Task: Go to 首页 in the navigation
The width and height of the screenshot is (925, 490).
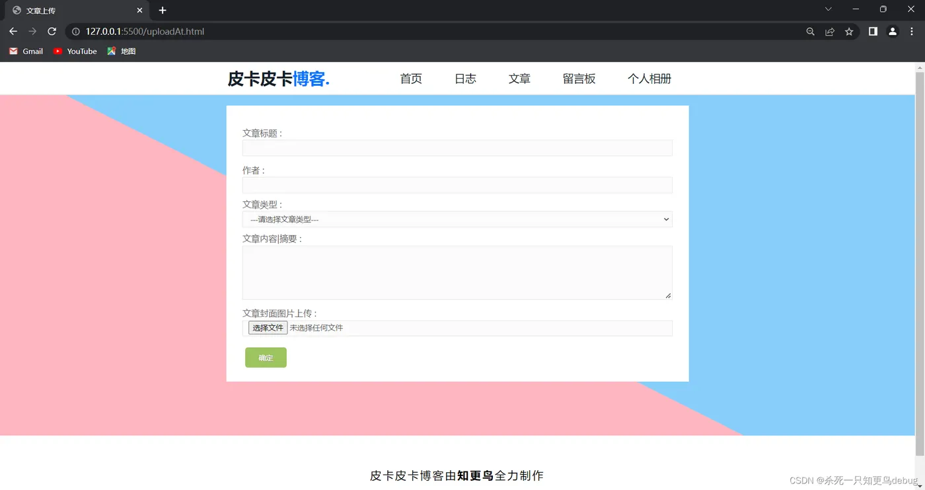Action: tap(411, 79)
